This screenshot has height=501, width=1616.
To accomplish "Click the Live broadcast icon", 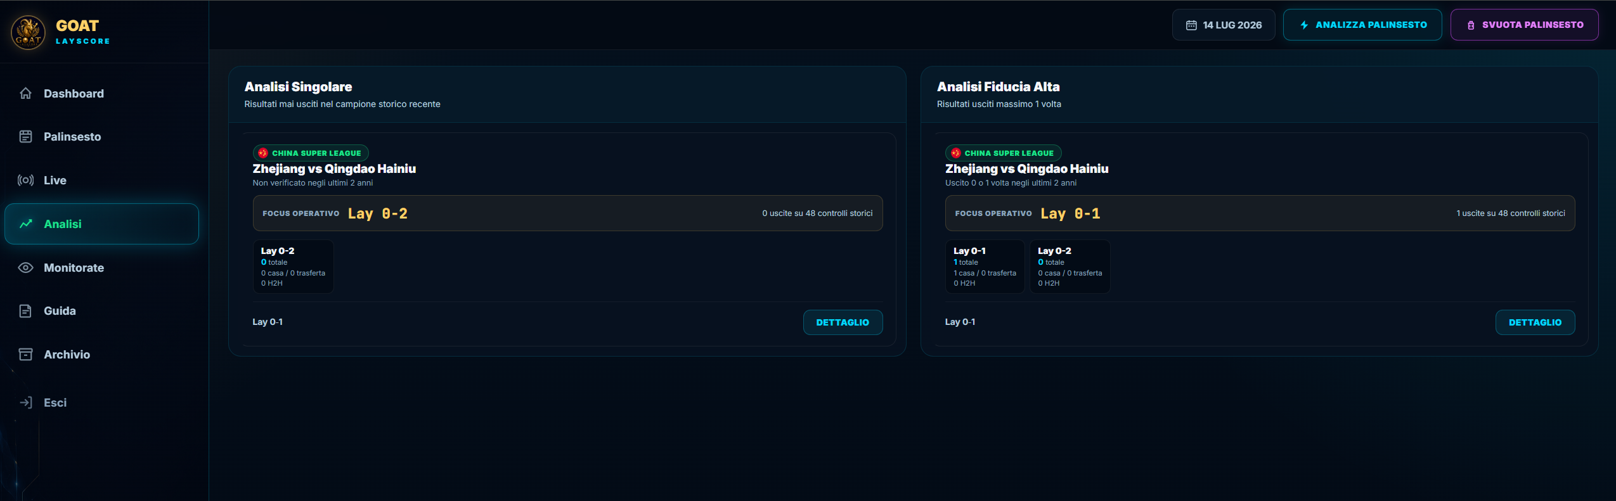I will click(25, 180).
